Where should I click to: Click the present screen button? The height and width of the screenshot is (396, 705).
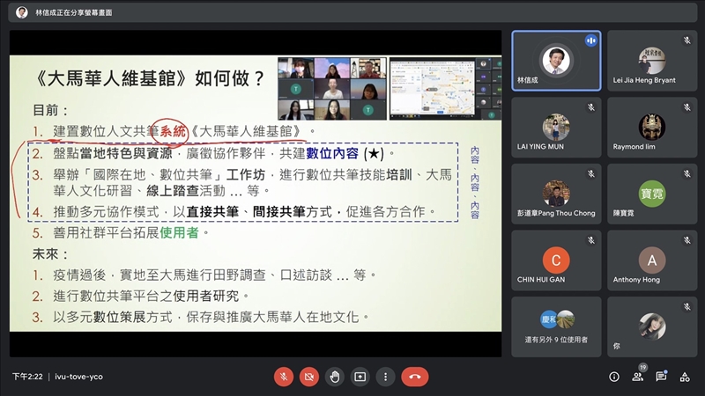point(360,377)
